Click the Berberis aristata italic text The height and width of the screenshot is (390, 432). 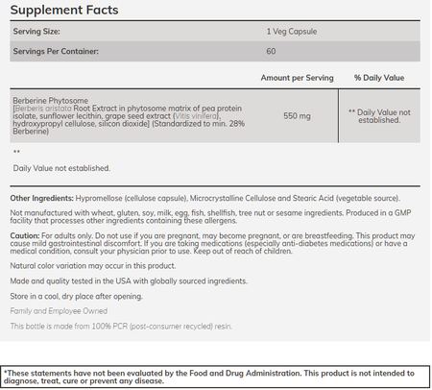click(x=43, y=109)
